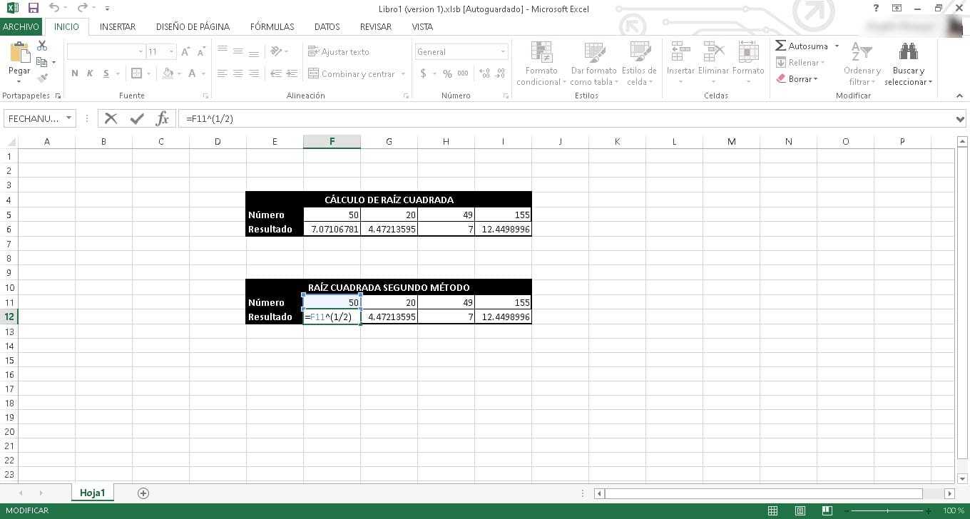The height and width of the screenshot is (519, 970).
Task: Open the ARCHIVO menu
Action: pos(21,26)
